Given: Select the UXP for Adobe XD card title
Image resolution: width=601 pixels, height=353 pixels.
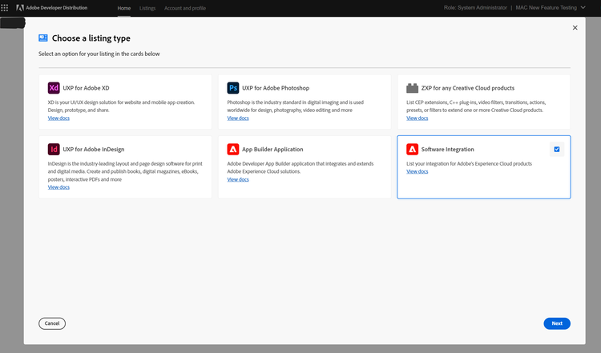Looking at the screenshot, I should (x=86, y=88).
